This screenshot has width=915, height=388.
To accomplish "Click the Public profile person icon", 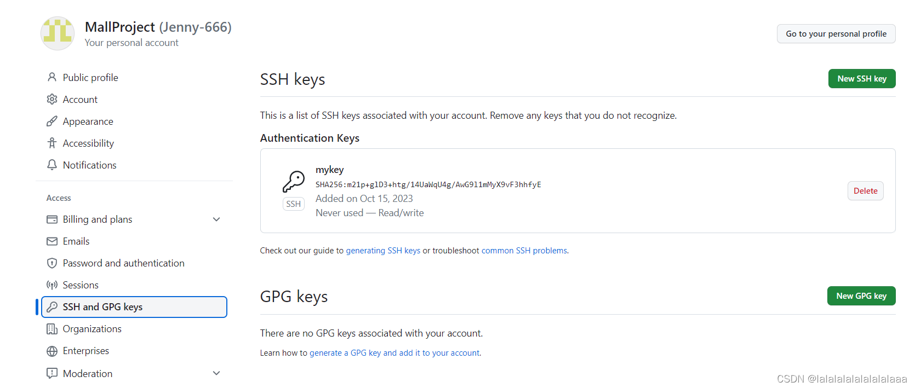I will click(x=52, y=77).
